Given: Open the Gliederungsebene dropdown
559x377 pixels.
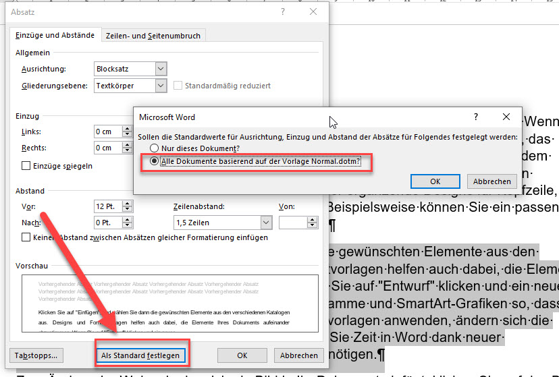Looking at the screenshot, I should (x=161, y=86).
